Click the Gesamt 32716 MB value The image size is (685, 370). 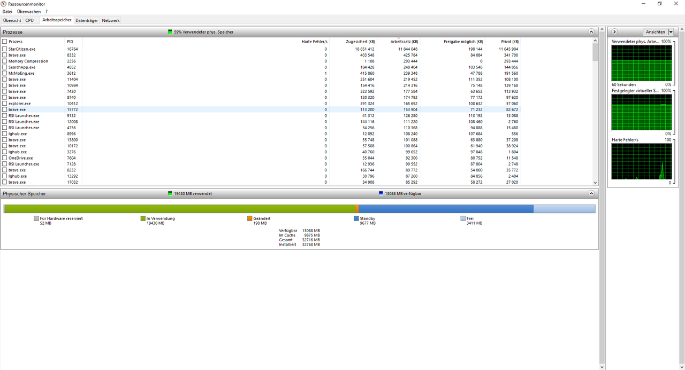click(311, 240)
